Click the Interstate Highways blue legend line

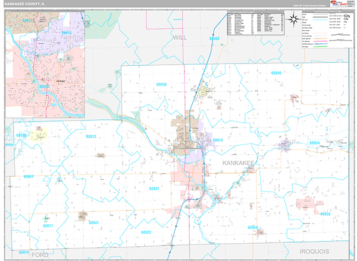tap(320, 44)
